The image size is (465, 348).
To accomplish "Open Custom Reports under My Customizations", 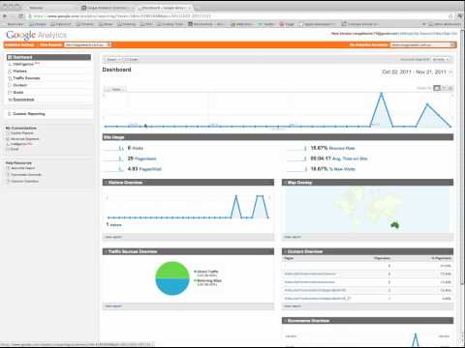I will (22, 133).
